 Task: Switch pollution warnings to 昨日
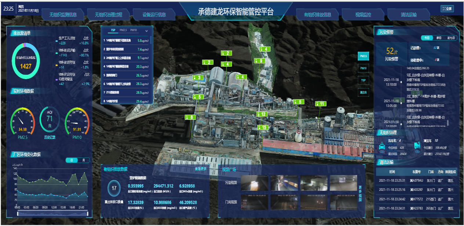click(439, 38)
